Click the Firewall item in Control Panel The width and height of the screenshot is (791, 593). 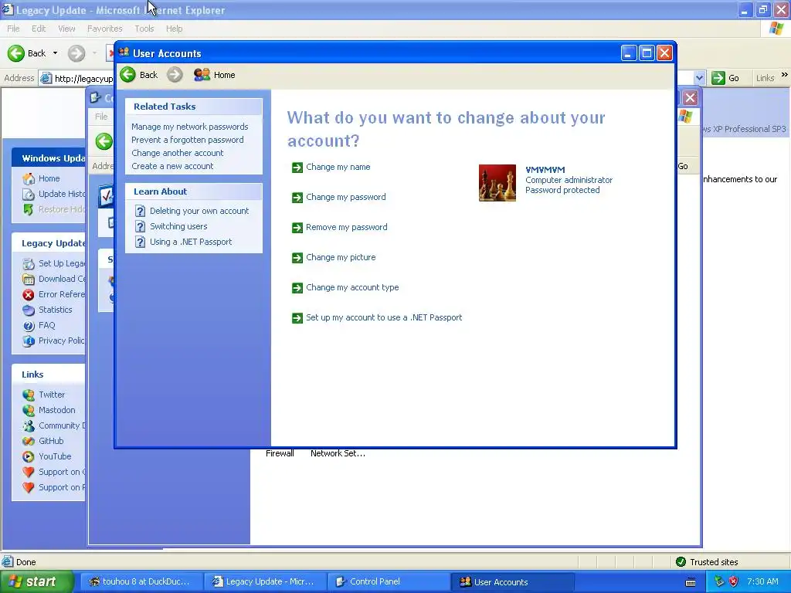(x=280, y=453)
